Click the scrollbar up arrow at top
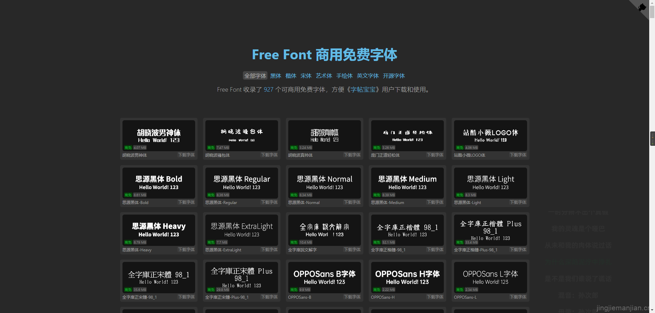 point(652,3)
